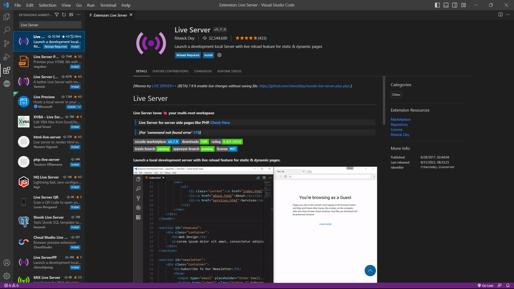Click the scroll-to-top round arrow button
This screenshot has width=514, height=289.
370,271
